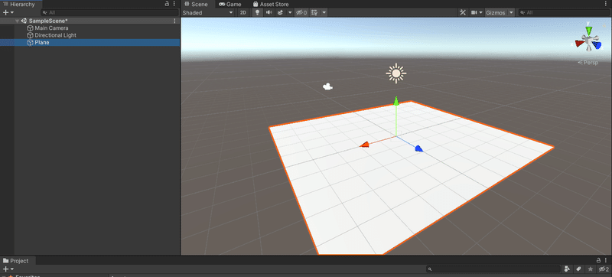Viewport: 612px width, 277px height.
Task: Toggle 2D view mode
Action: pyautogui.click(x=243, y=12)
